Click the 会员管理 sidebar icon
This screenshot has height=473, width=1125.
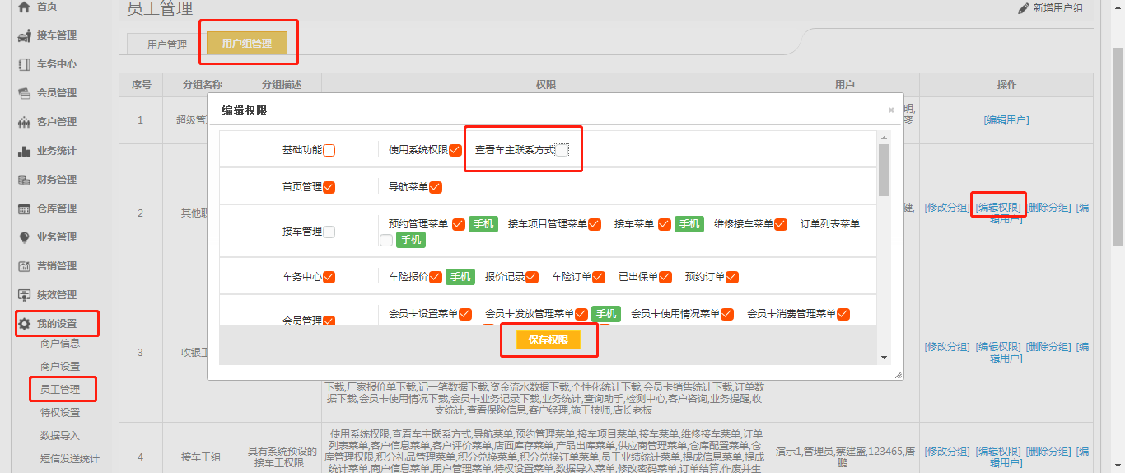click(x=25, y=93)
